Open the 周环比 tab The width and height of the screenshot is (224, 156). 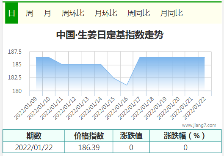click(x=73, y=13)
